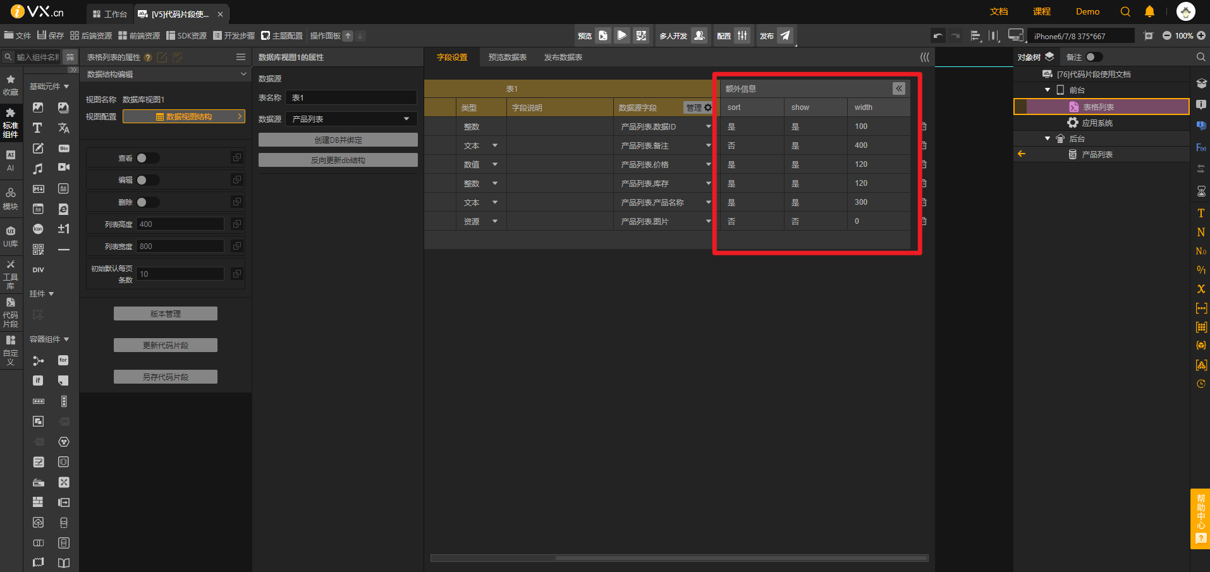The height and width of the screenshot is (572, 1210).
Task: Click the 保存 save button
Action: [x=51, y=36]
